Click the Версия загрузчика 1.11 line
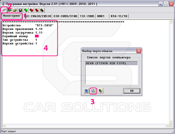 click(22, 33)
